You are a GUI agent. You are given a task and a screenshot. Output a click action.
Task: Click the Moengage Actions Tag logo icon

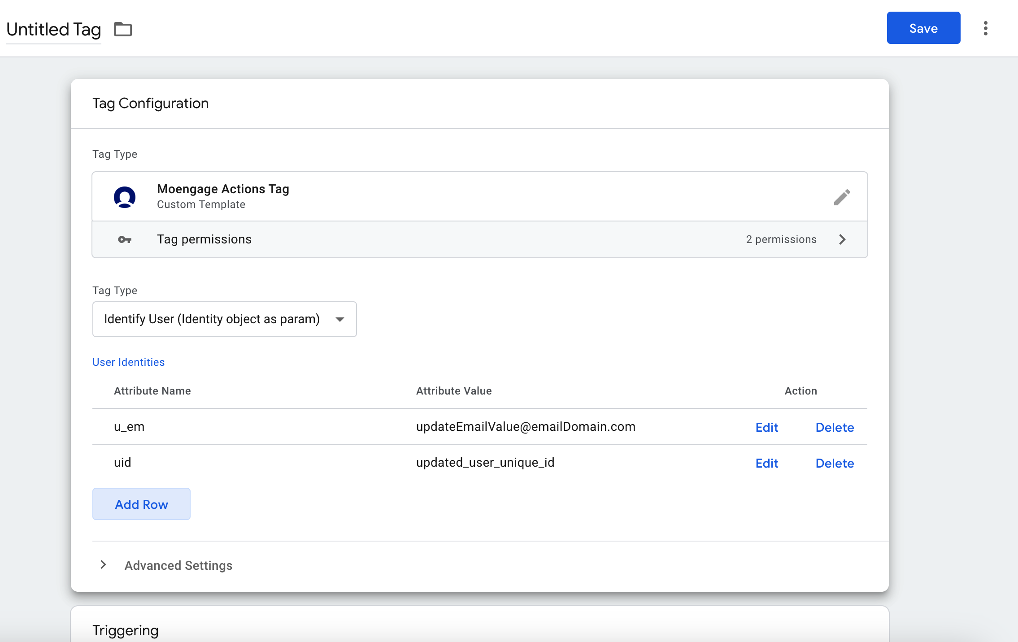(x=125, y=197)
